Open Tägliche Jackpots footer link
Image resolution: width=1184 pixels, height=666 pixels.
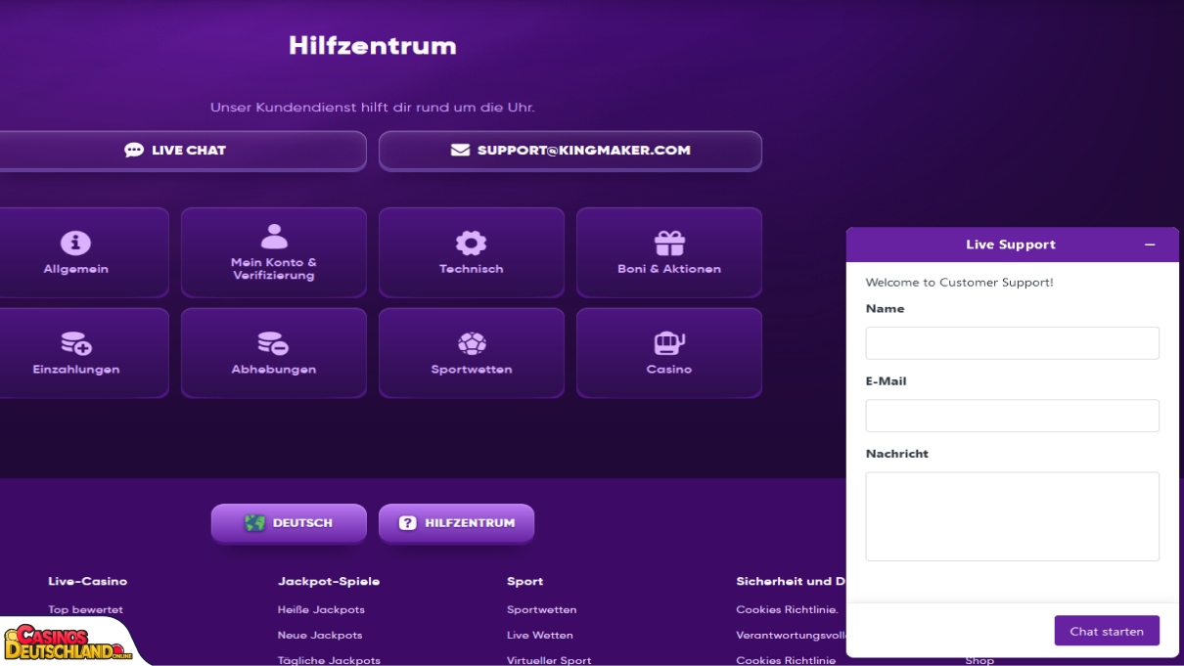[329, 660]
